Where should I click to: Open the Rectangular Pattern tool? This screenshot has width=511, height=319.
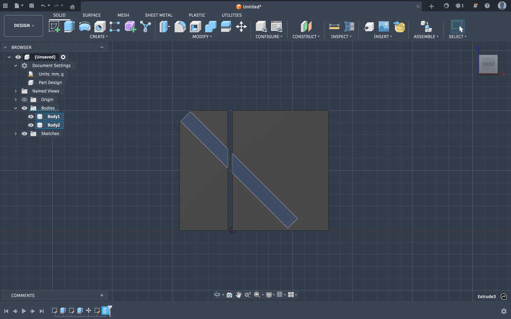pos(114,27)
